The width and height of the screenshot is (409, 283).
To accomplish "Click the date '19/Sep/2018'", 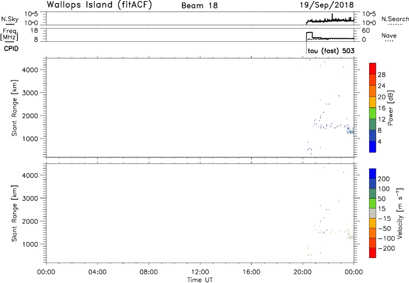I will pos(327,5).
